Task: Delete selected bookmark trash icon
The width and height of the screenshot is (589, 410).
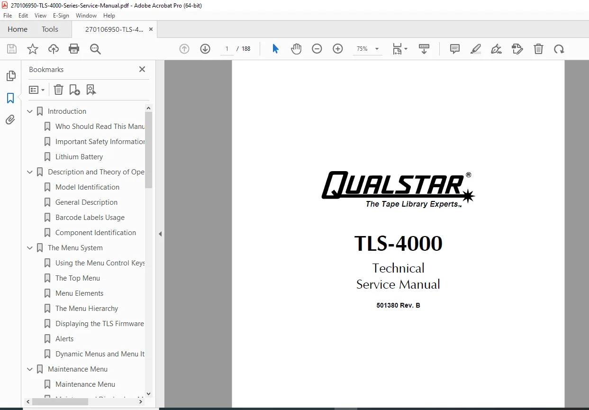Action: pyautogui.click(x=58, y=90)
